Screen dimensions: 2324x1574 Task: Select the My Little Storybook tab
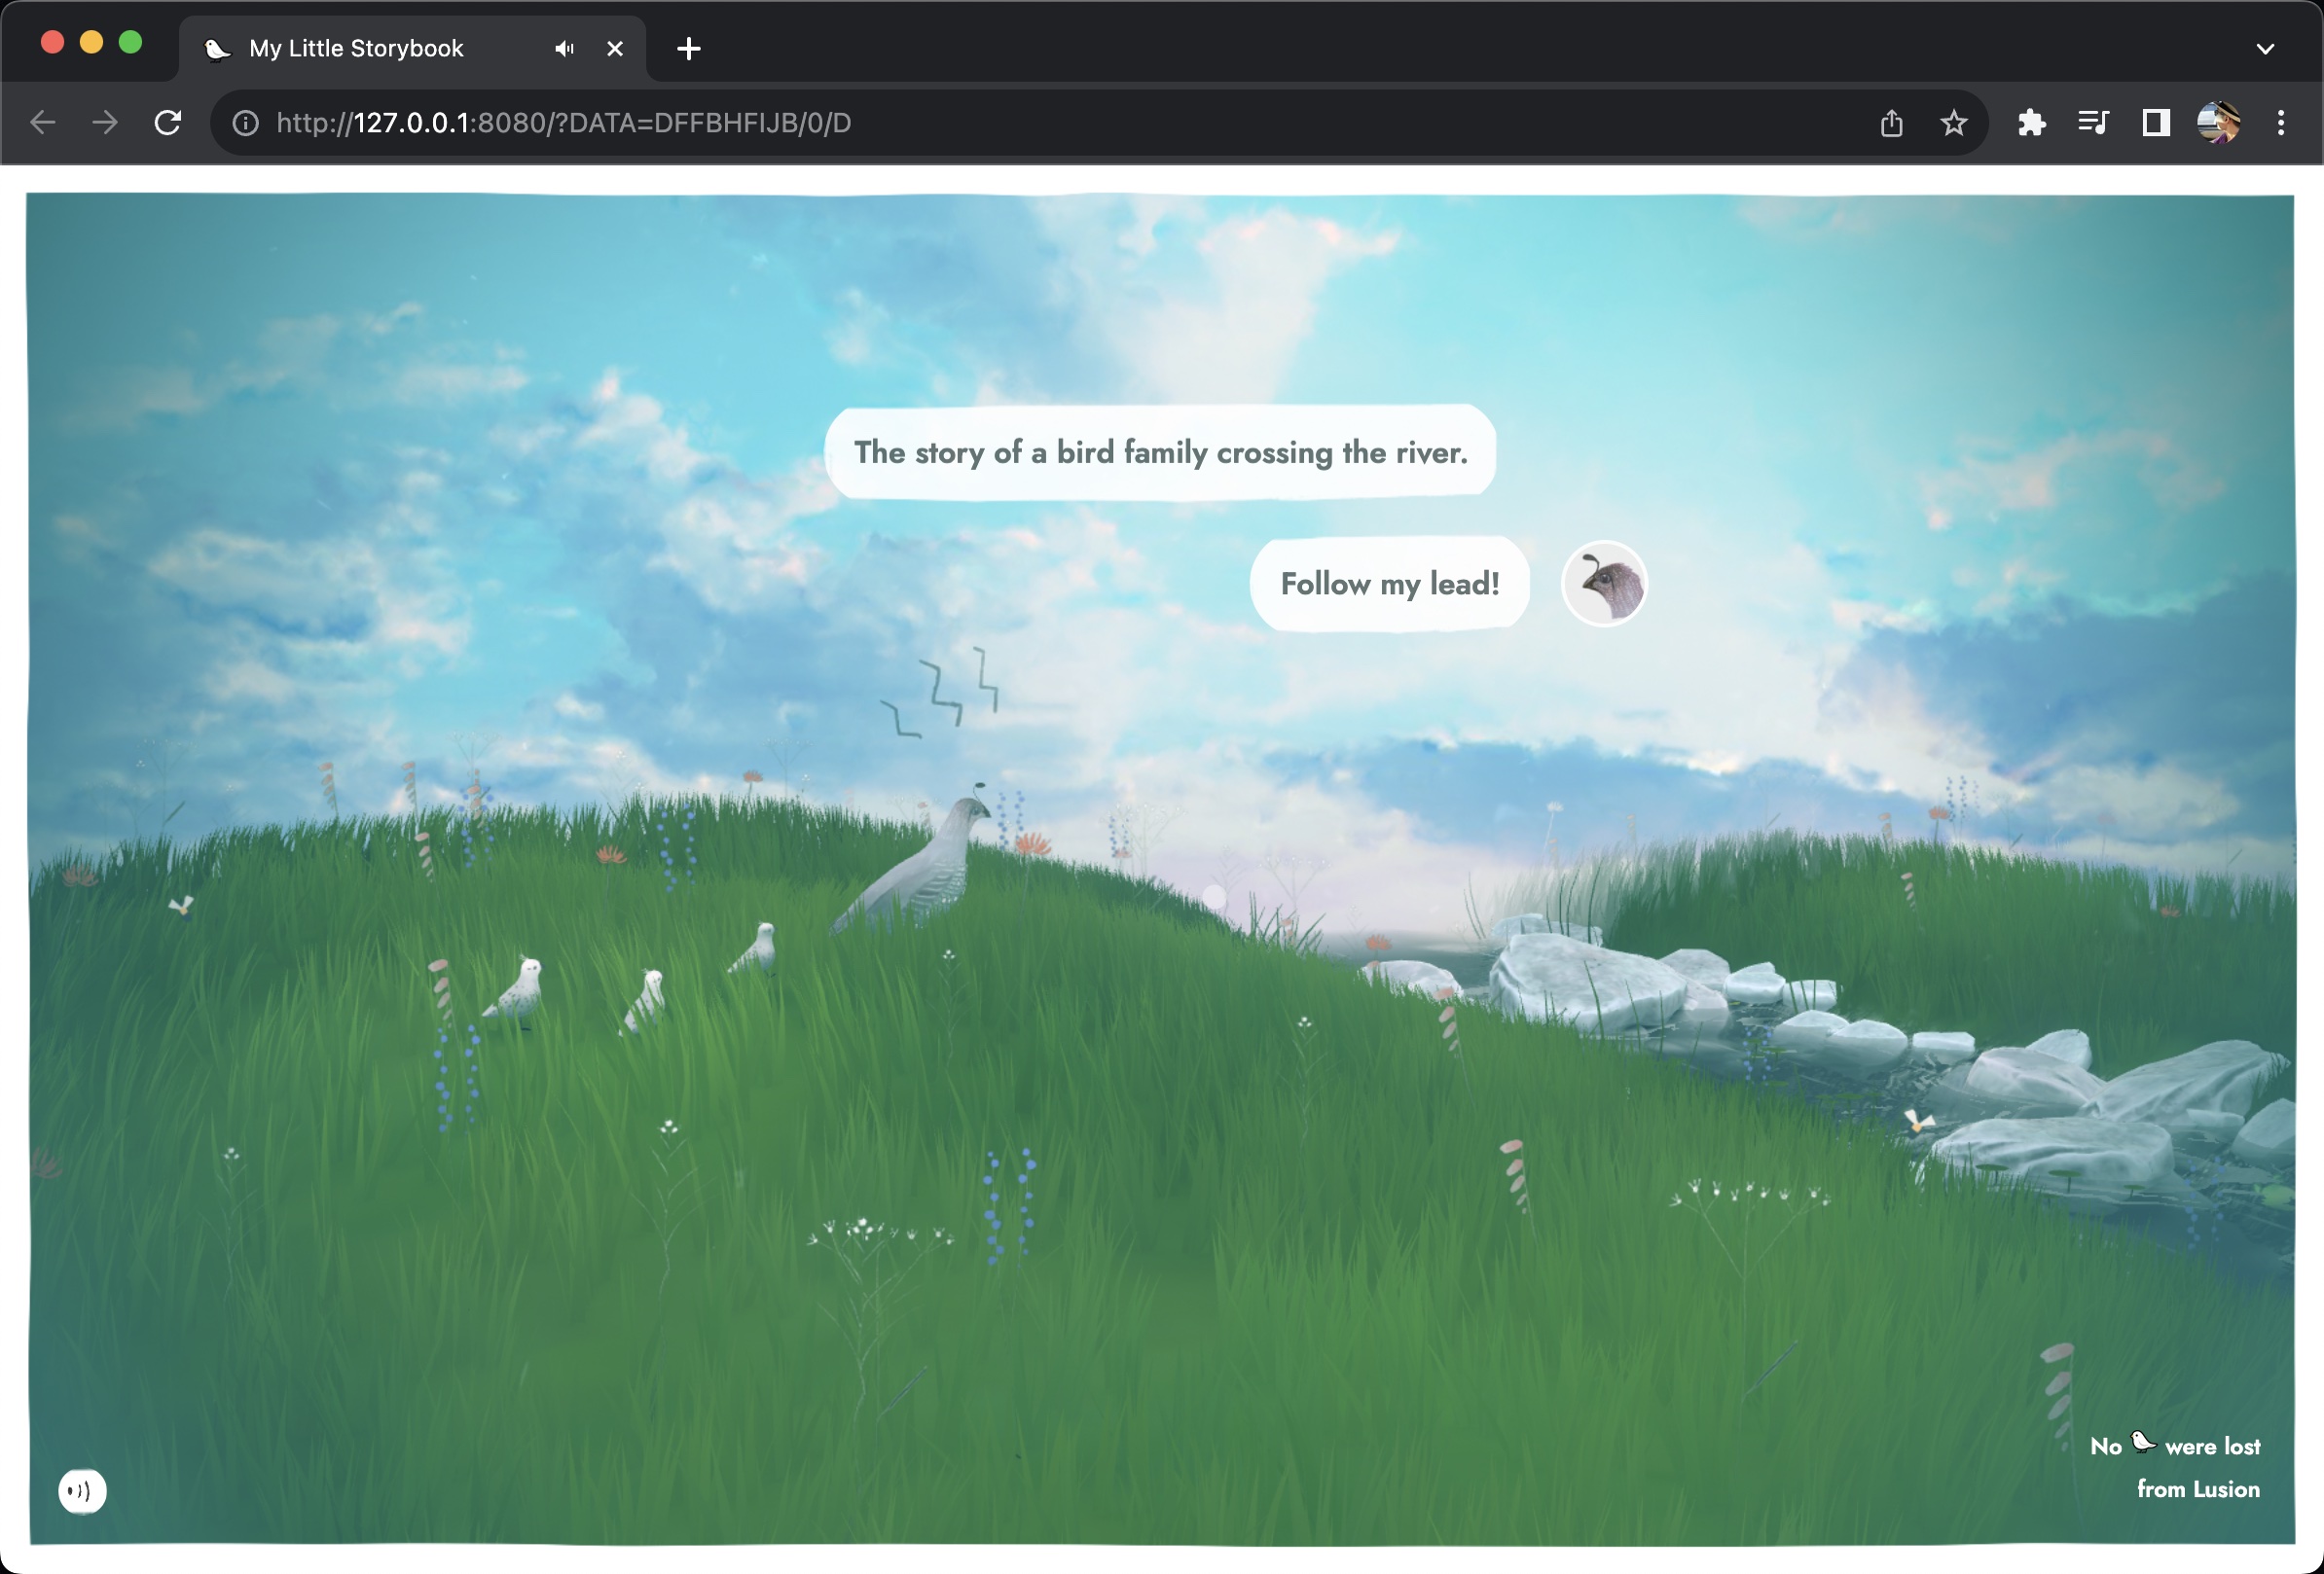(x=356, y=48)
